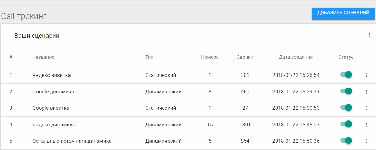Click the Номера column header
The width and height of the screenshot is (376, 150).
pyautogui.click(x=210, y=57)
